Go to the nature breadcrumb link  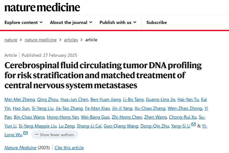click(11, 40)
